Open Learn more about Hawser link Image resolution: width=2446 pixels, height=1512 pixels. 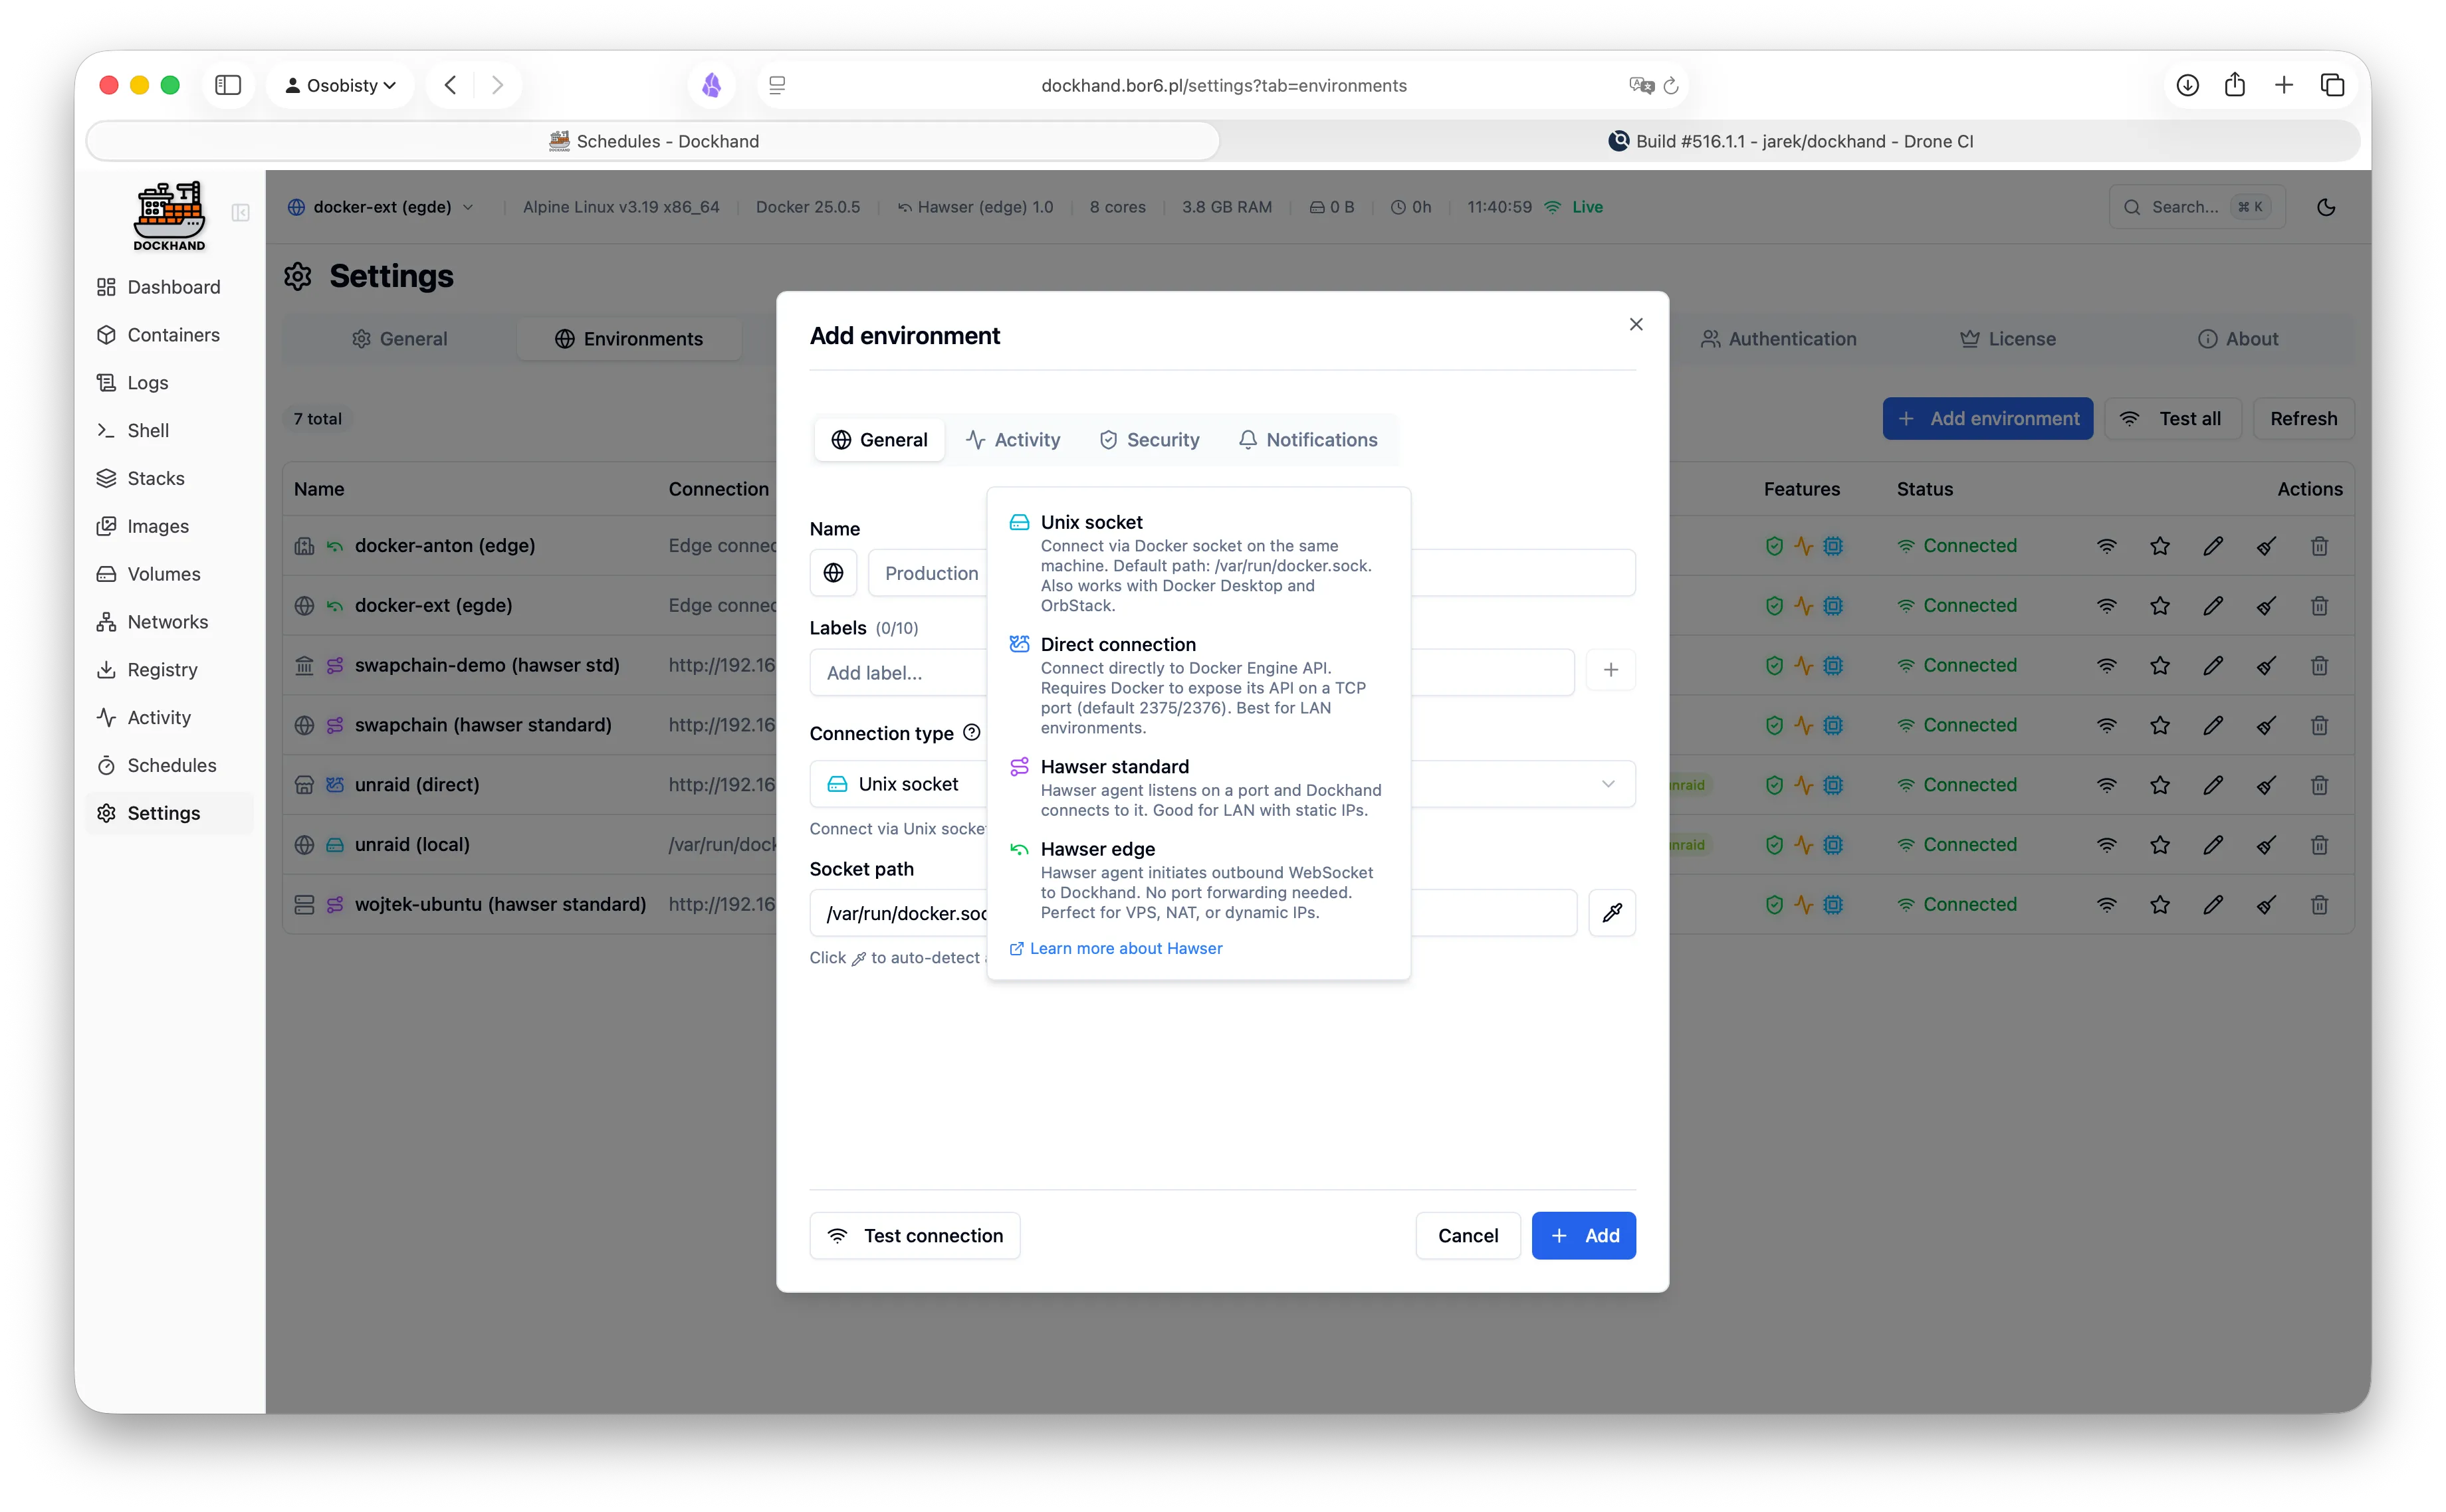[1125, 948]
